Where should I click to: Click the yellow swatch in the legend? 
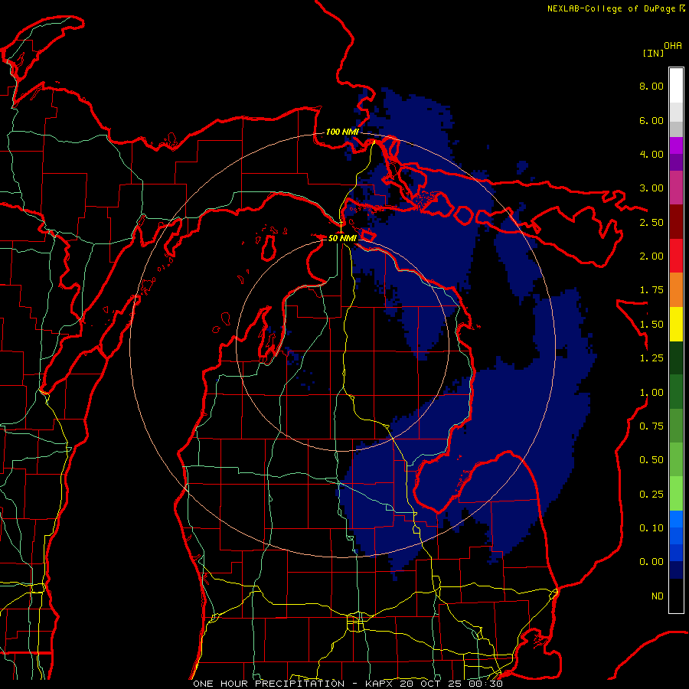pos(676,325)
